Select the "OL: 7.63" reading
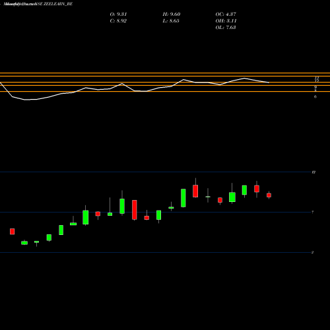Screen dimensions: 330x330 [x=226, y=28]
